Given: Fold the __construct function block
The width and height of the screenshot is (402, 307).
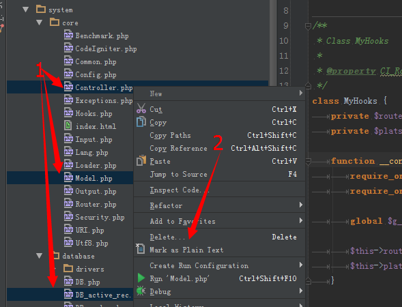Looking at the screenshot, I should click(x=308, y=161).
